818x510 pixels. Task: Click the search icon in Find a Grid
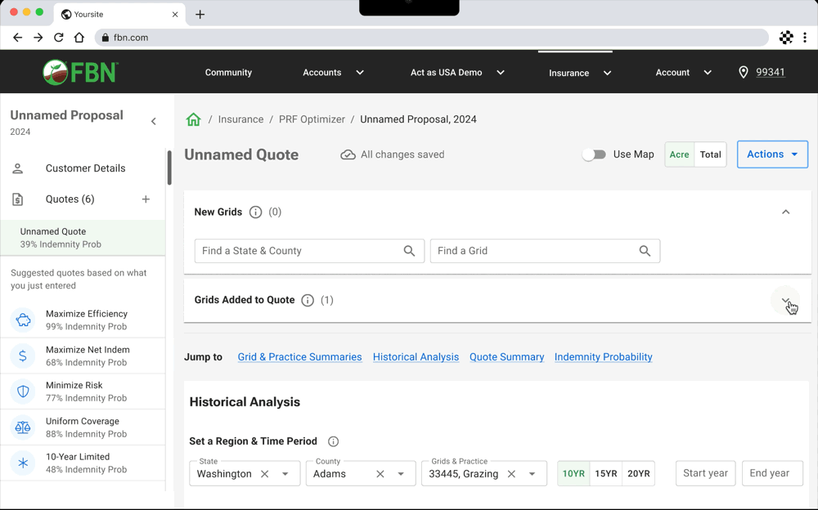645,251
